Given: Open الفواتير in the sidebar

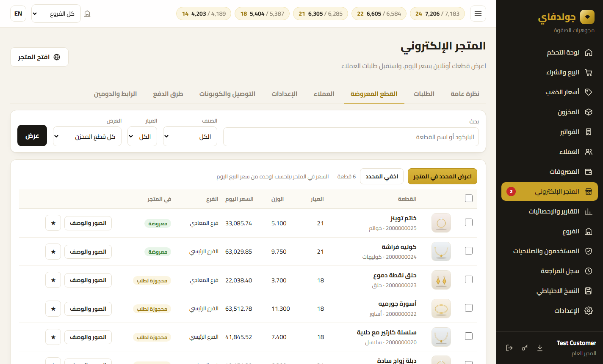Looking at the screenshot, I should point(550,132).
